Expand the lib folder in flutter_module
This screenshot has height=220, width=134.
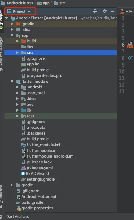click(x=17, y=110)
